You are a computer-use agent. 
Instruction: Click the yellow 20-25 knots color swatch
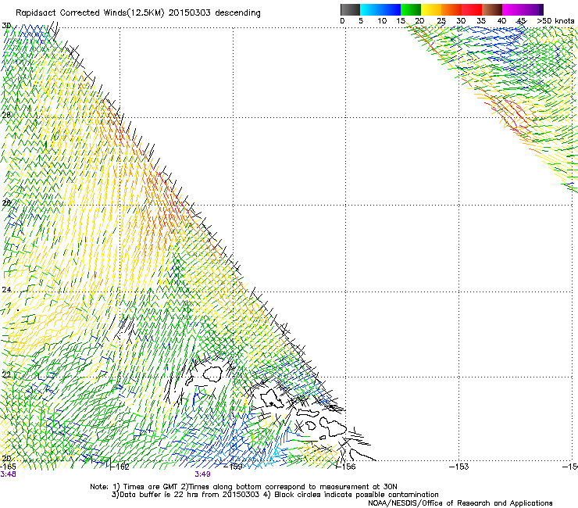coord(431,9)
